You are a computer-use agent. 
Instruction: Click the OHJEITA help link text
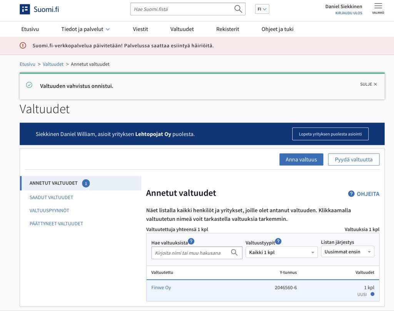tap(368, 194)
